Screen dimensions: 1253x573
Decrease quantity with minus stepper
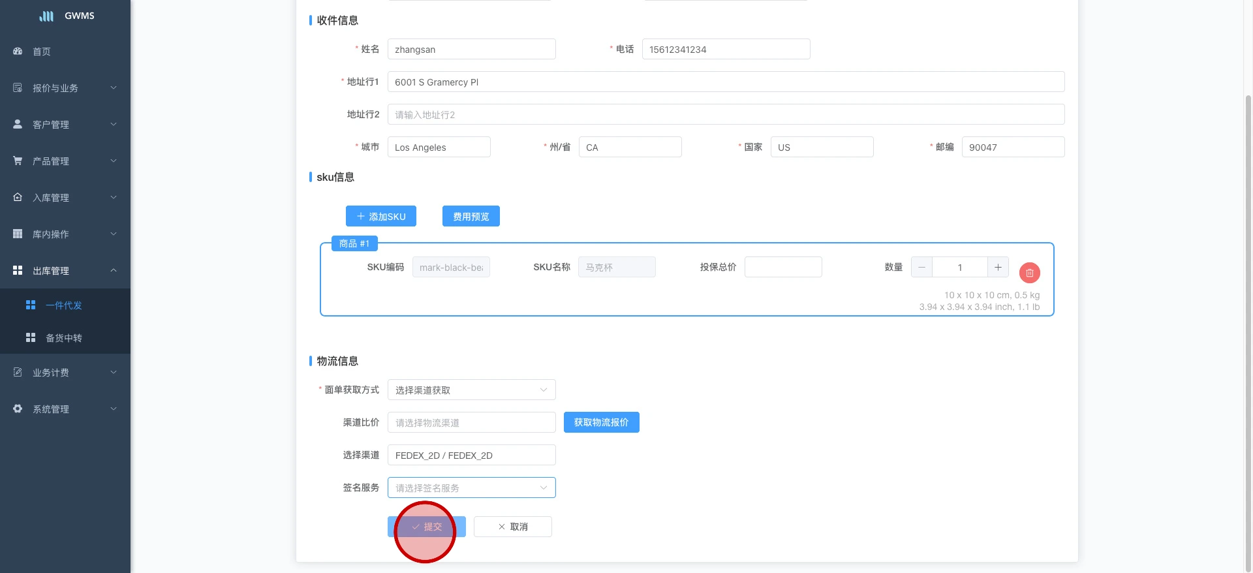point(921,267)
